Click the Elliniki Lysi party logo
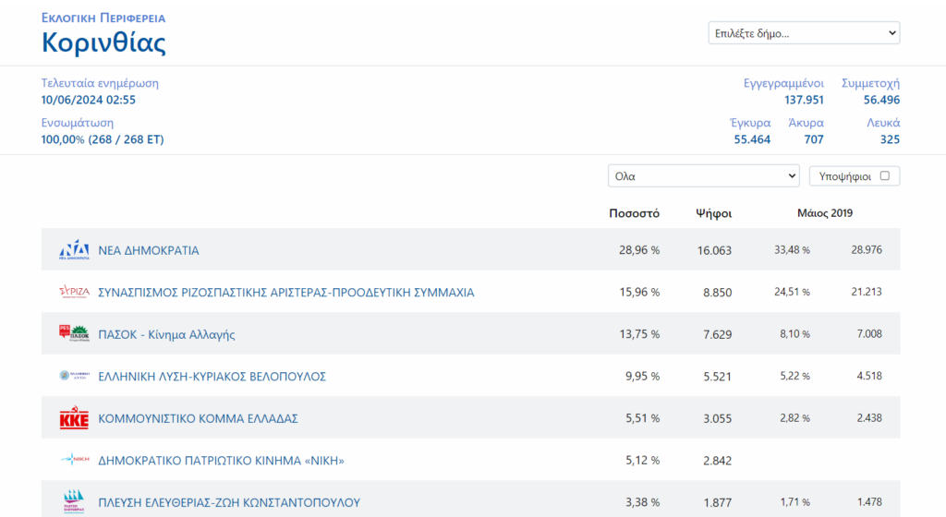This screenshot has width=946, height=517. point(74,376)
